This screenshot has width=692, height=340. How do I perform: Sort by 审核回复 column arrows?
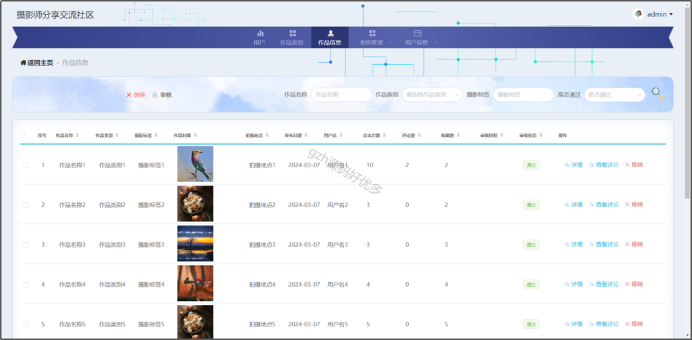click(502, 135)
